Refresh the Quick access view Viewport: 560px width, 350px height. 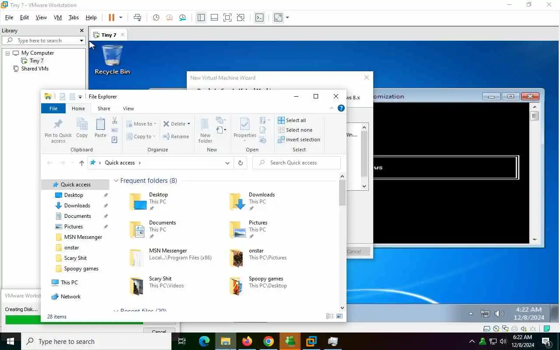point(240,163)
